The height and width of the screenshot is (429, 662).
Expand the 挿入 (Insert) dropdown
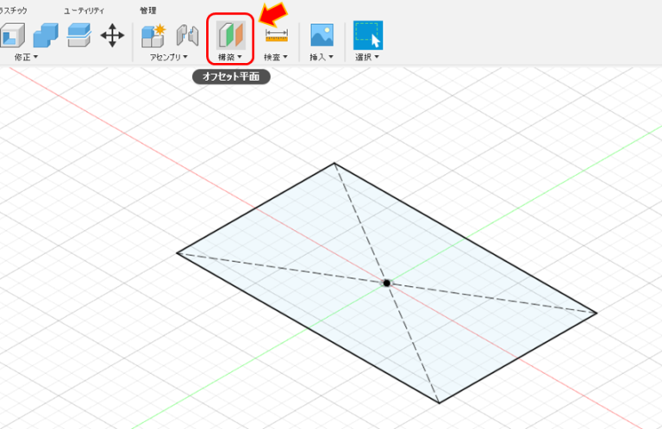(x=322, y=57)
